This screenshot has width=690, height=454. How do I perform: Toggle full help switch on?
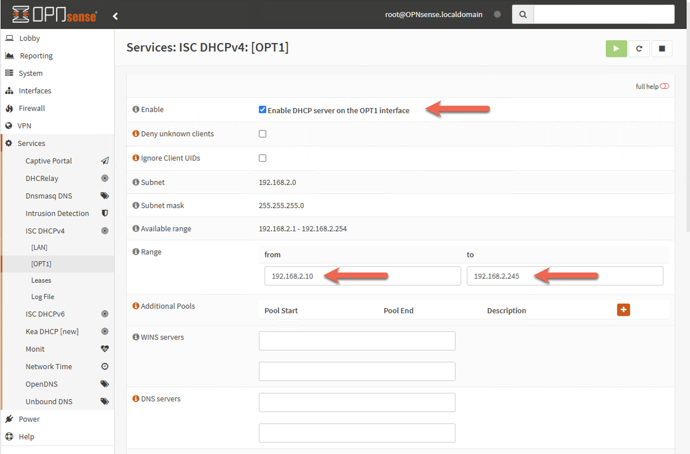pyautogui.click(x=666, y=86)
